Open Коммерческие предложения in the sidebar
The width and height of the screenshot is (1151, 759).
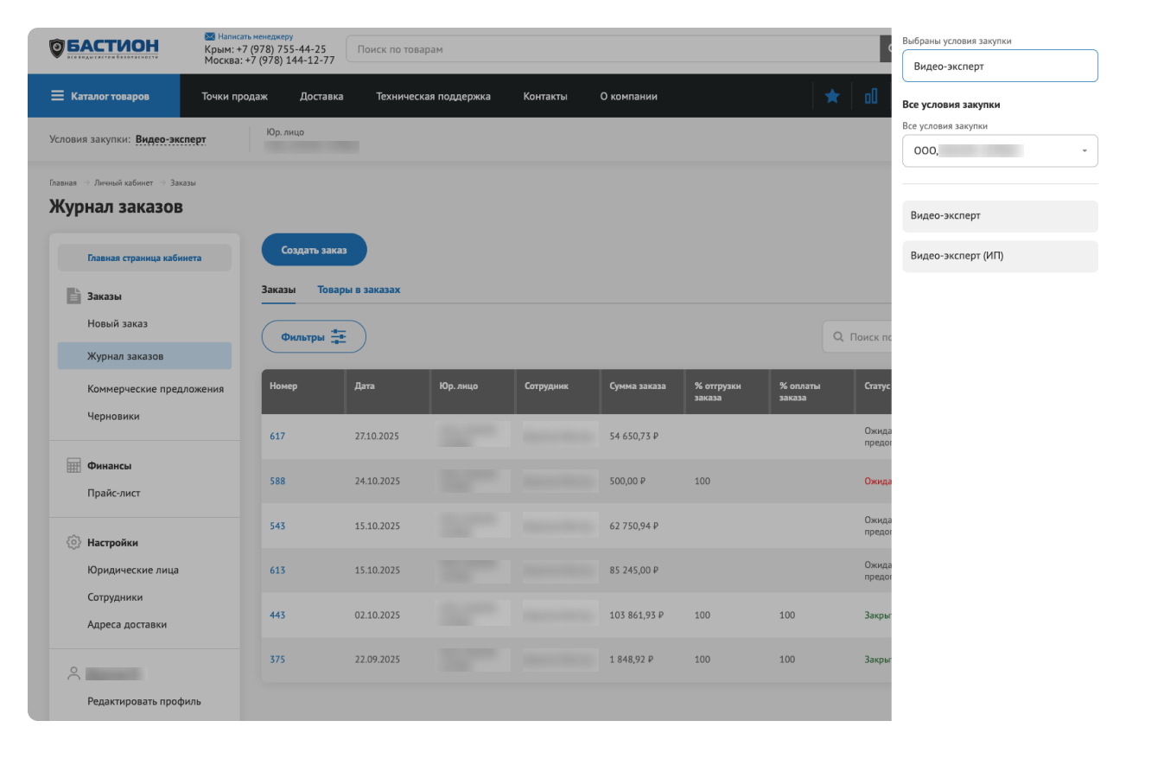tap(156, 389)
